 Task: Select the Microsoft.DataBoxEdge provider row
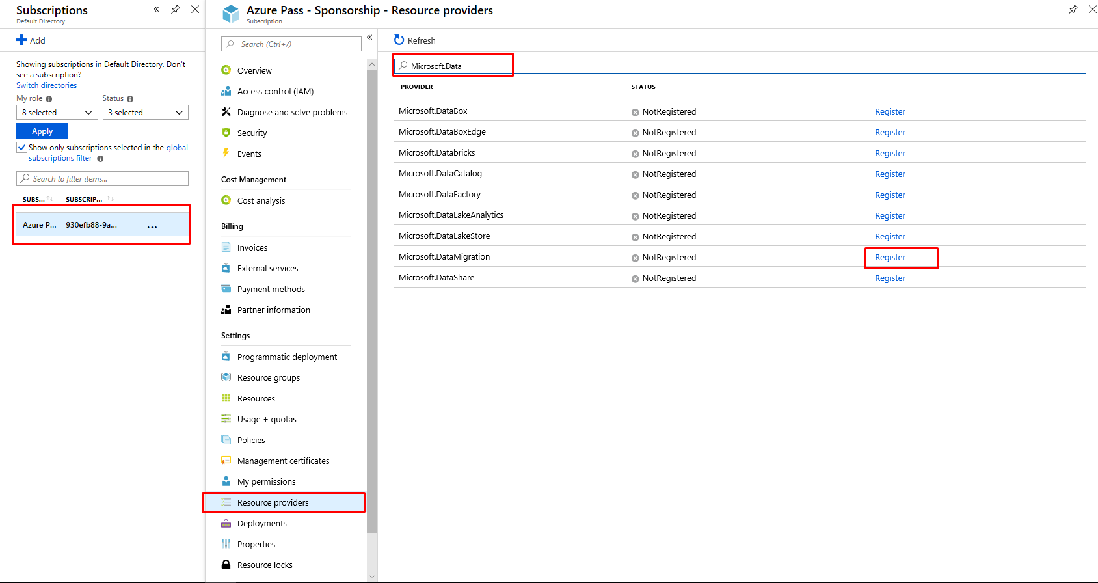click(740, 132)
